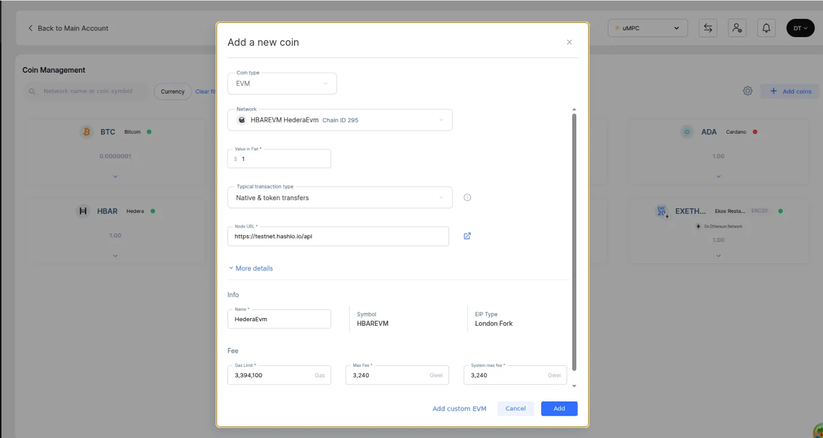The height and width of the screenshot is (438, 823).
Task: Click the EXETH ERC20 token icon
Action: (x=662, y=211)
